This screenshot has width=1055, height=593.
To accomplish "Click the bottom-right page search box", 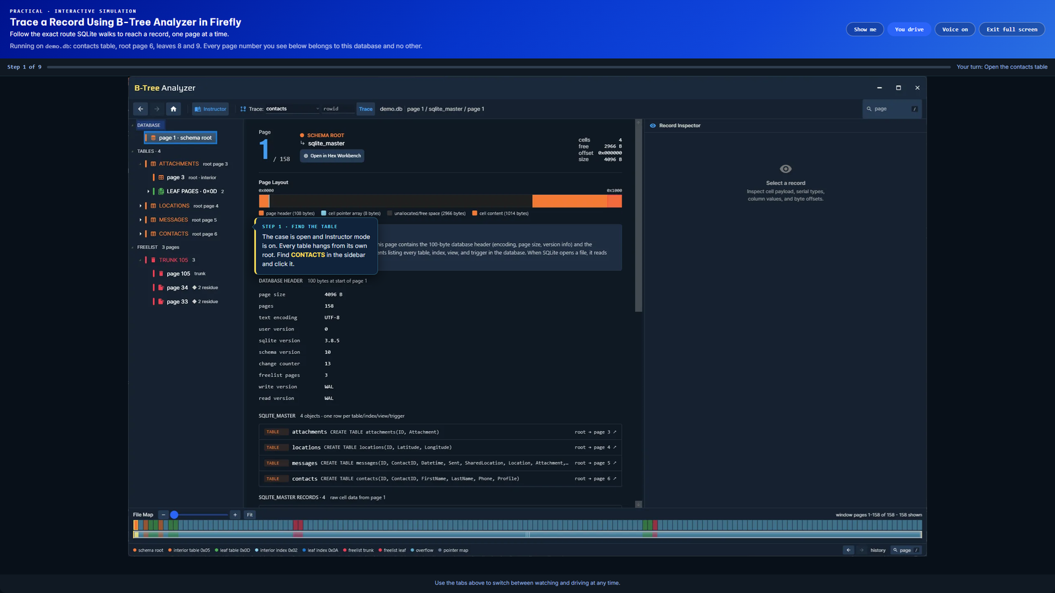I will pyautogui.click(x=906, y=550).
